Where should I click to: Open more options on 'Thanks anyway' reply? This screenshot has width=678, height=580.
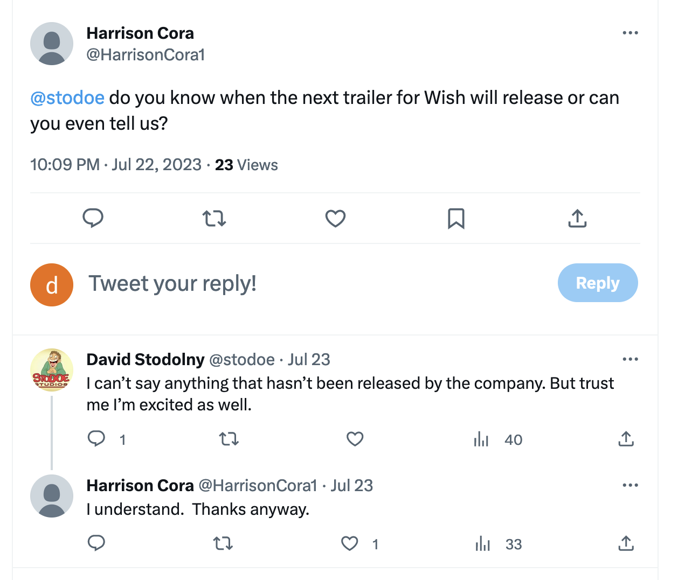[630, 485]
